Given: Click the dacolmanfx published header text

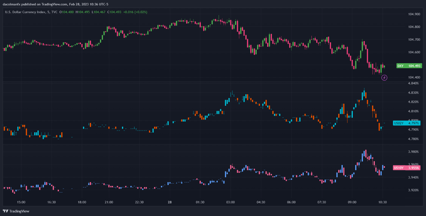Looking at the screenshot, I should (56, 4).
